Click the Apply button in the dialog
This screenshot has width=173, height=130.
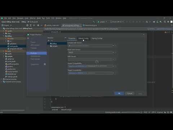[x=140, y=94]
